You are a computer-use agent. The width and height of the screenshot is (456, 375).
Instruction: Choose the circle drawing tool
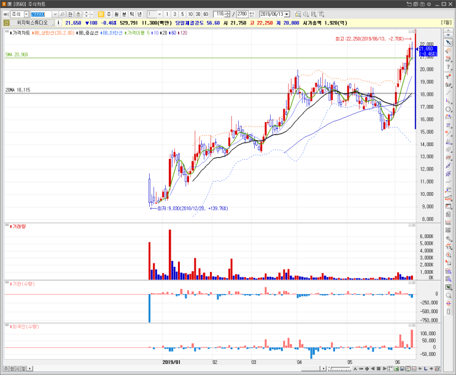click(448, 109)
